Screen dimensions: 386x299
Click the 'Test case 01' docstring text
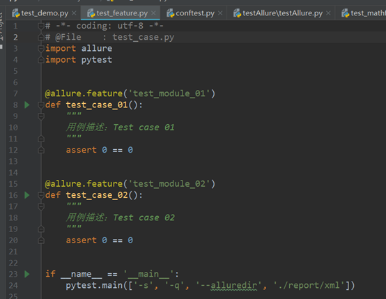click(144, 128)
